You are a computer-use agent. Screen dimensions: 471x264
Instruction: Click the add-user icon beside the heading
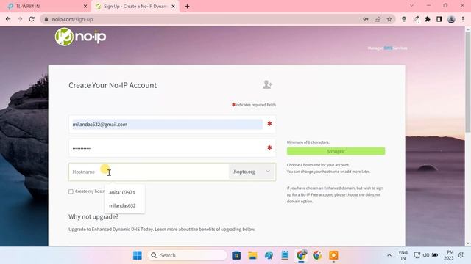(267, 84)
